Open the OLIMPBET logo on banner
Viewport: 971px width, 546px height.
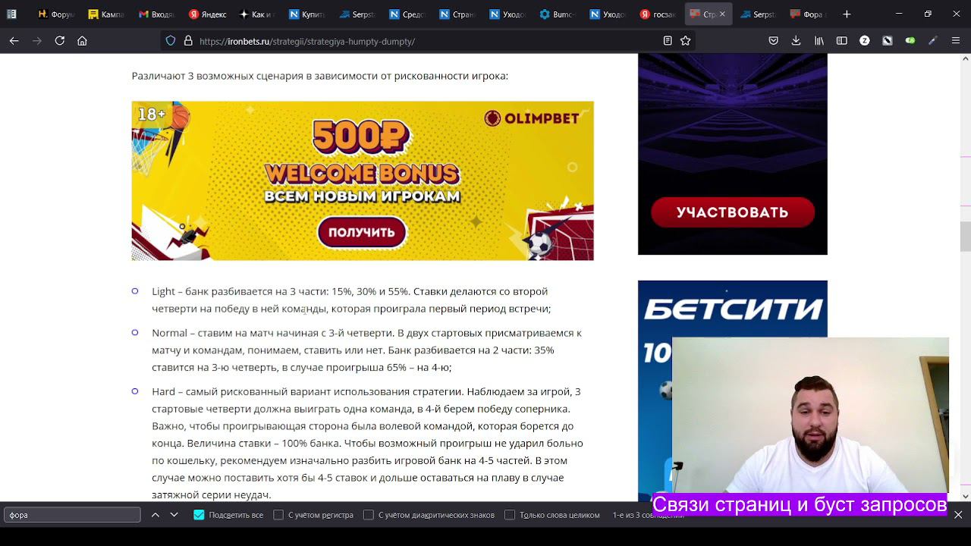click(532, 118)
